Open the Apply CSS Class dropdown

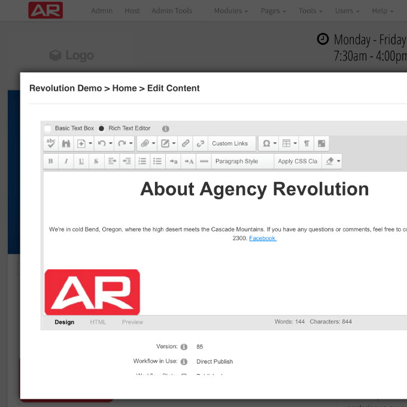(297, 161)
